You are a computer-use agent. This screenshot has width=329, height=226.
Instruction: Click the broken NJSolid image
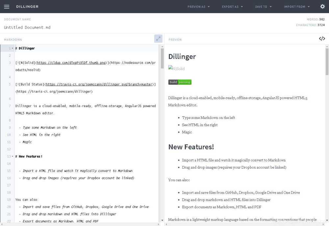176,69
